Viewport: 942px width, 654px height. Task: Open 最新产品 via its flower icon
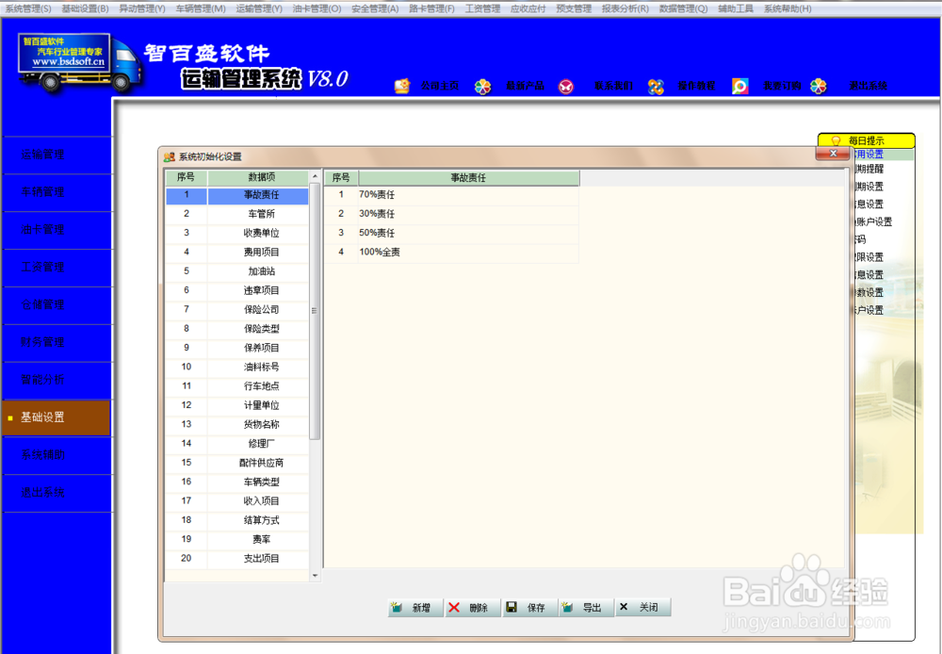(483, 85)
